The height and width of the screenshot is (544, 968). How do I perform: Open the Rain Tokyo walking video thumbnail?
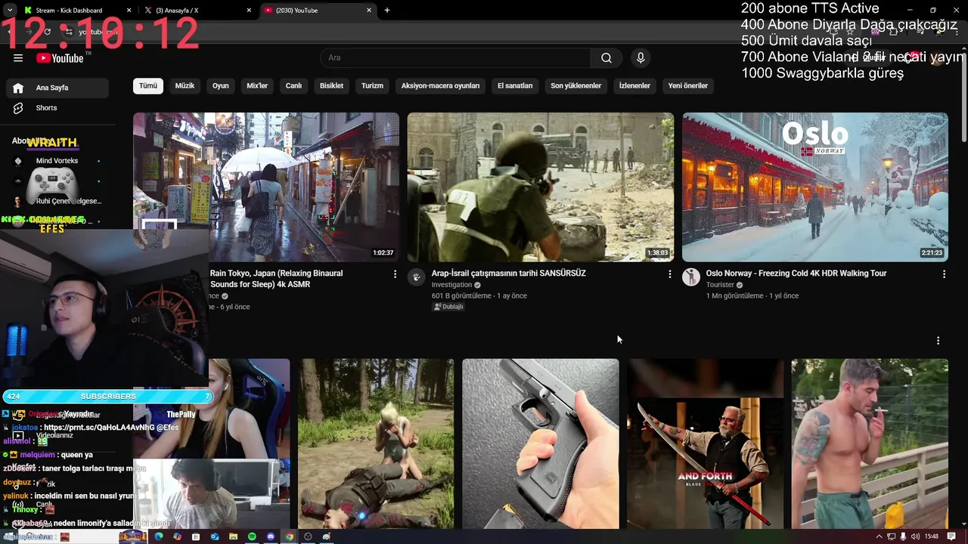[x=266, y=187]
